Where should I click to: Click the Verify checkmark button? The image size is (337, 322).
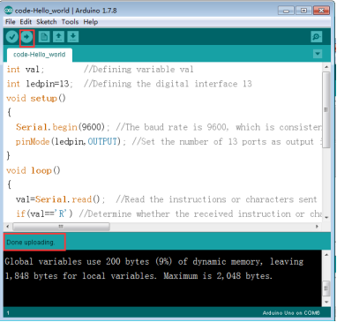pos(12,37)
